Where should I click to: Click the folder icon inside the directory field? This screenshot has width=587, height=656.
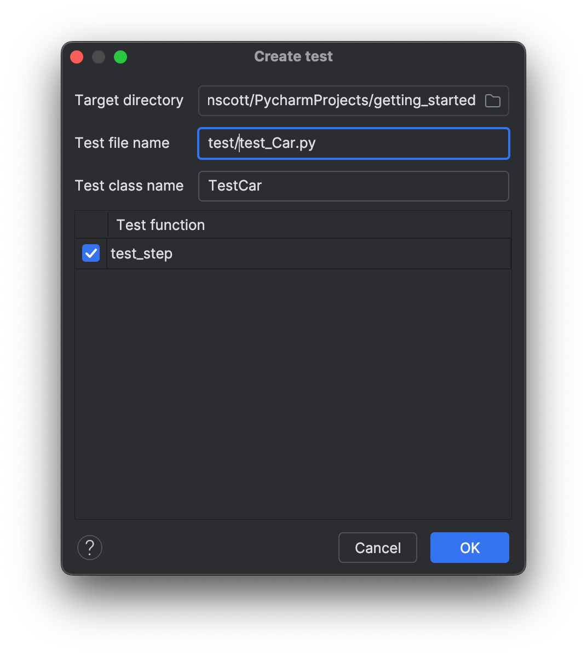click(492, 101)
